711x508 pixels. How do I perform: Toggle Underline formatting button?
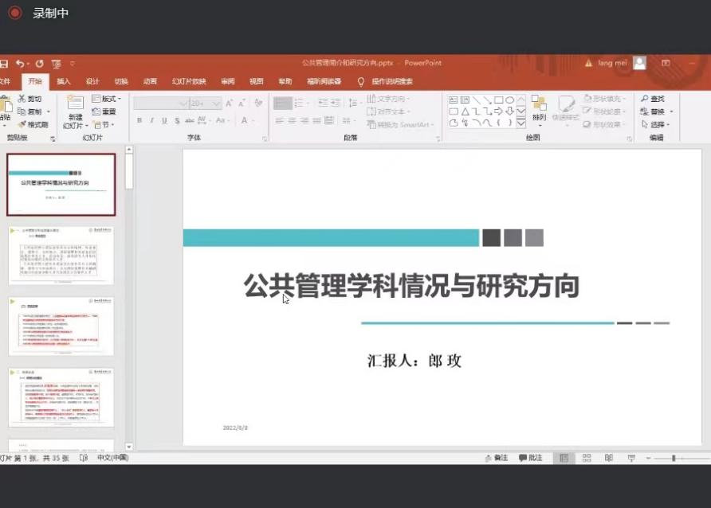(x=164, y=121)
